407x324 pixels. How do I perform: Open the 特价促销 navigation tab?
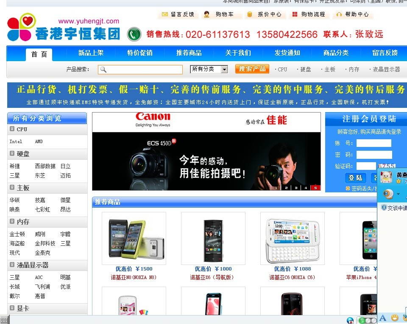[140, 53]
